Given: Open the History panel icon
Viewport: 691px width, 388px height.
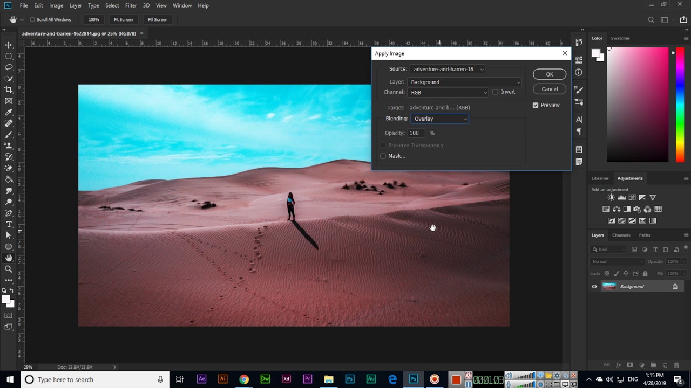Looking at the screenshot, I should [579, 42].
